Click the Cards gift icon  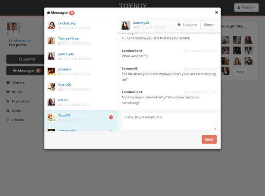click(8, 111)
